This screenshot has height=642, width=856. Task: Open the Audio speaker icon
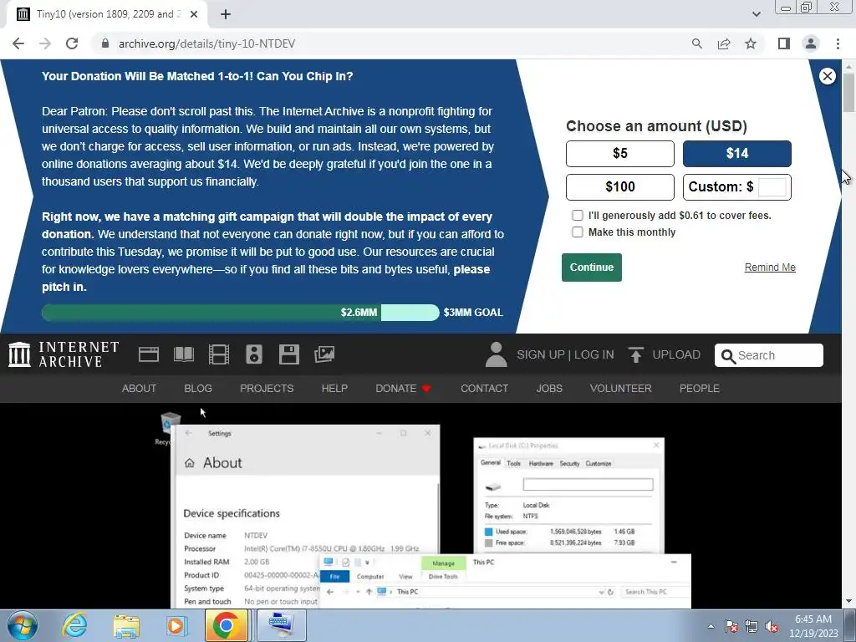point(254,354)
